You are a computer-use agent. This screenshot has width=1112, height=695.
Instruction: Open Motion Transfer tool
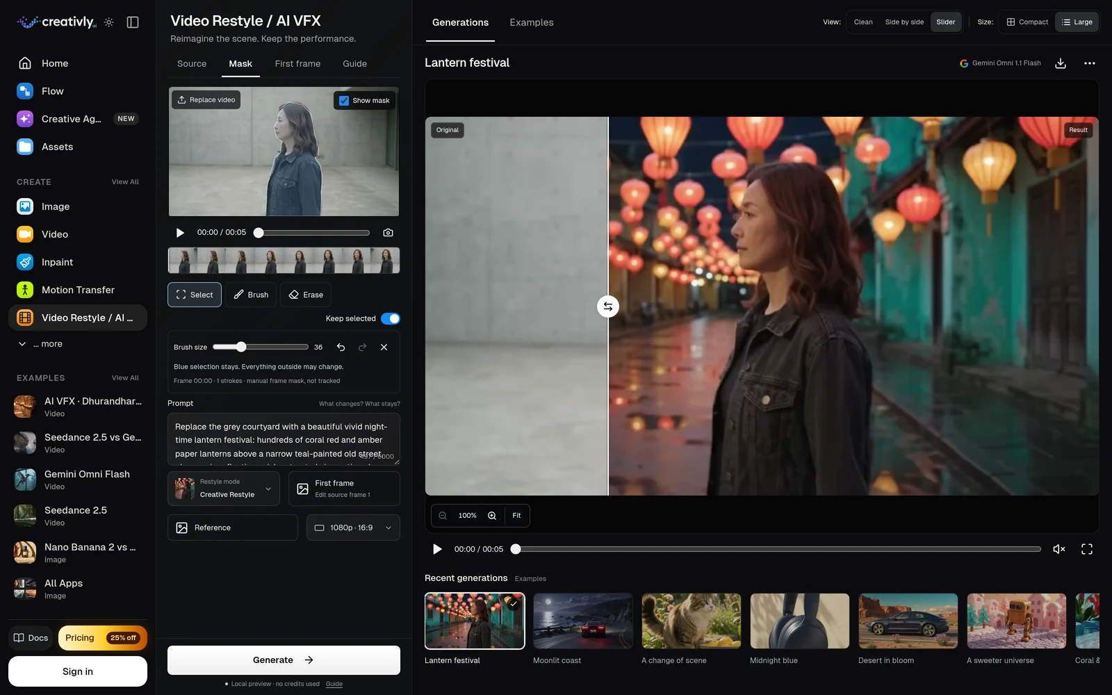point(78,290)
